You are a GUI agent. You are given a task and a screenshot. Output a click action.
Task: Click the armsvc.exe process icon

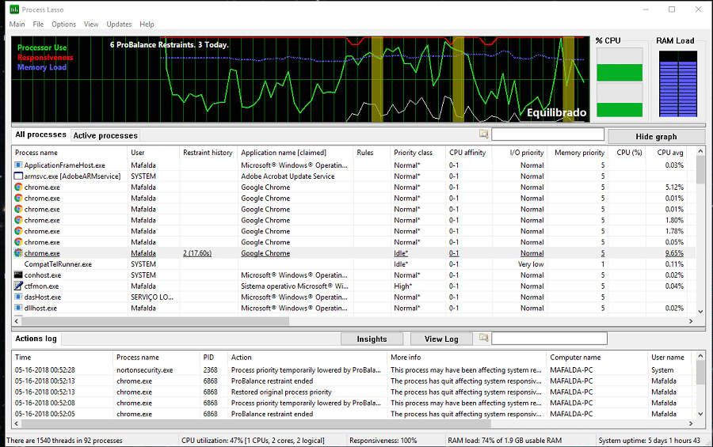[x=18, y=176]
